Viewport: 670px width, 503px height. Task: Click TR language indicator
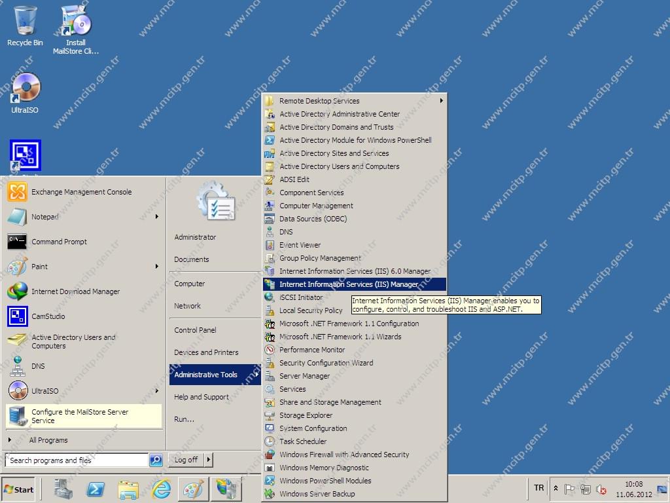click(x=539, y=488)
